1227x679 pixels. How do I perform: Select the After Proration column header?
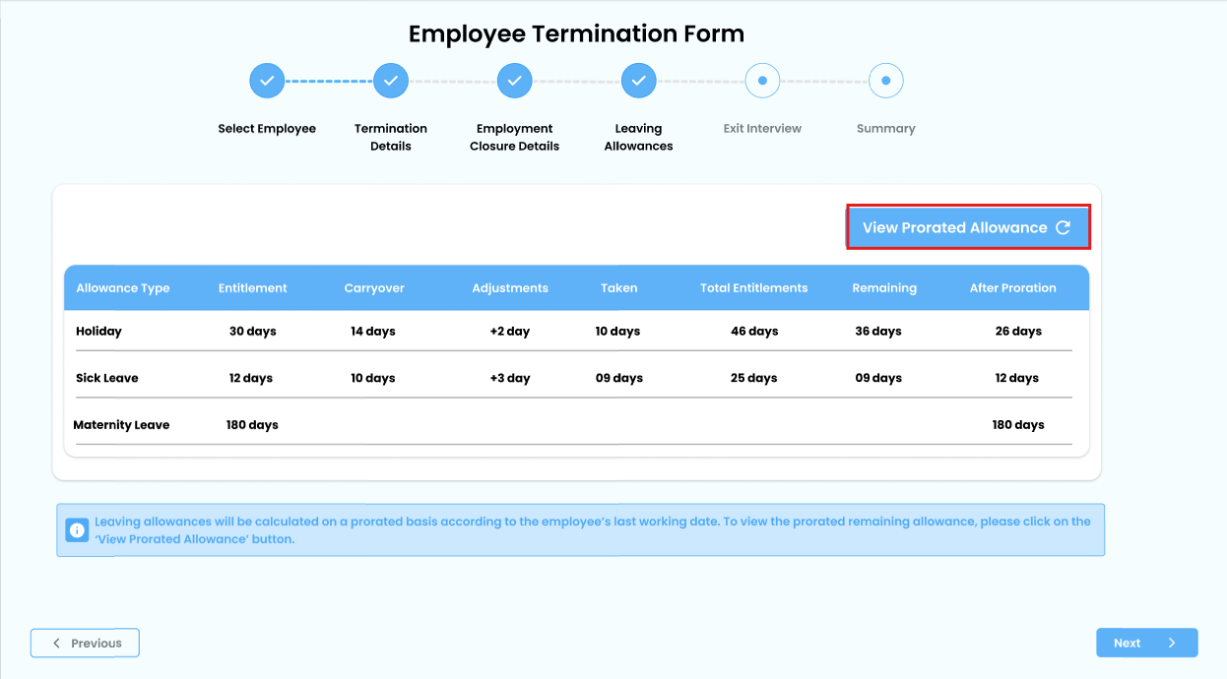tap(1012, 288)
